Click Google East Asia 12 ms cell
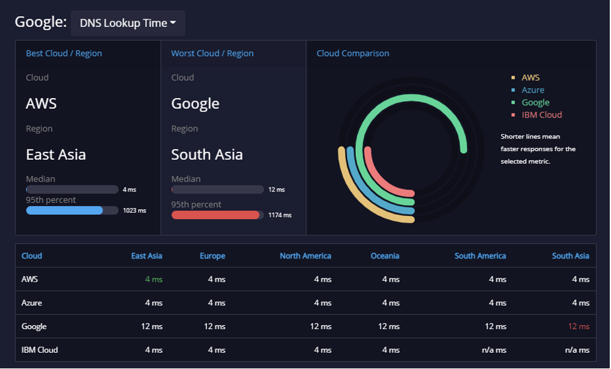This screenshot has width=611, height=369. [152, 327]
